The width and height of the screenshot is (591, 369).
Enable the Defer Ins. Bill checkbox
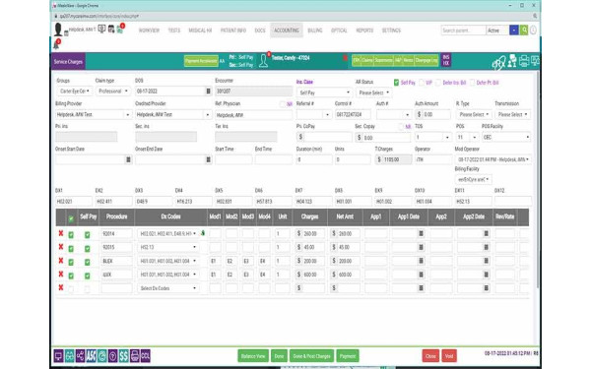click(438, 83)
